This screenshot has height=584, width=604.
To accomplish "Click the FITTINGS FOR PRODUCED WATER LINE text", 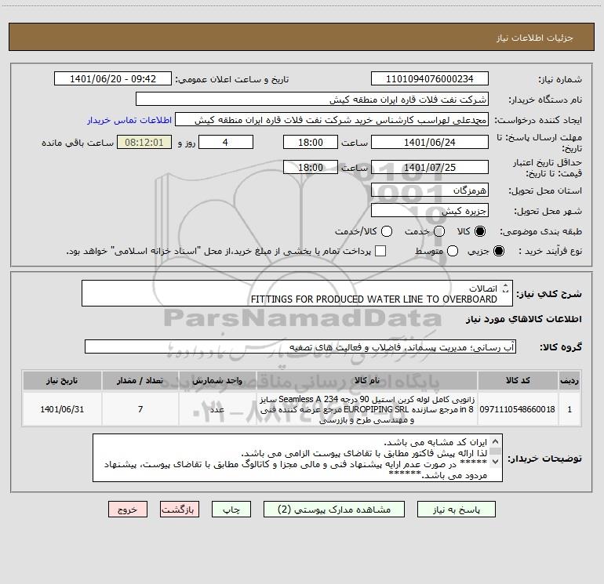I will tap(373, 299).
